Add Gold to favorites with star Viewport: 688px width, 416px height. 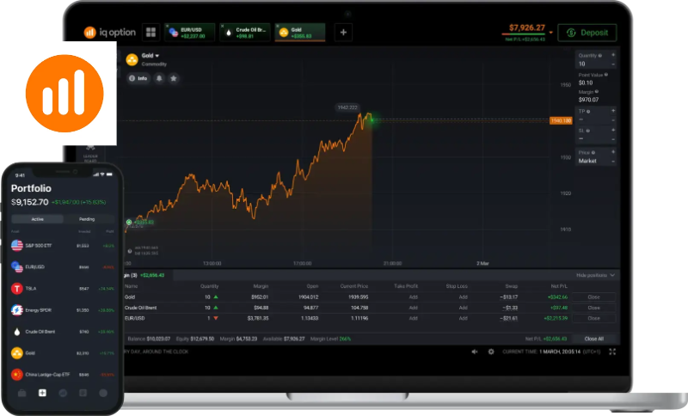[174, 78]
